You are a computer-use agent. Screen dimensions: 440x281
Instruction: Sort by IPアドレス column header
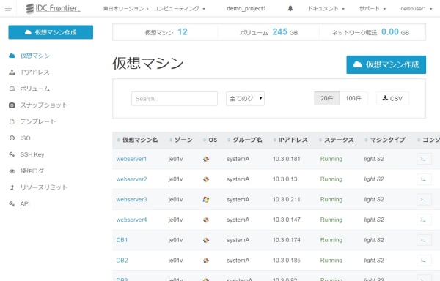click(x=290, y=140)
